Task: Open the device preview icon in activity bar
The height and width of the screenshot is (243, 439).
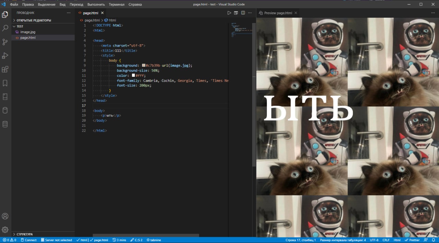Action: 5,97
